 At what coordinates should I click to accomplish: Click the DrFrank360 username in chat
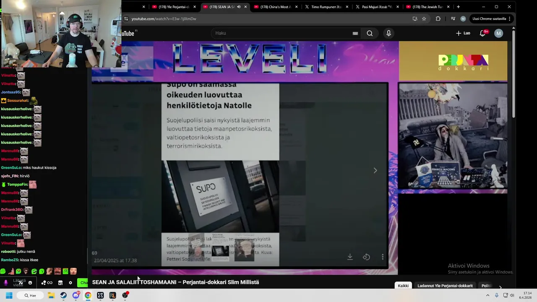[12, 210]
